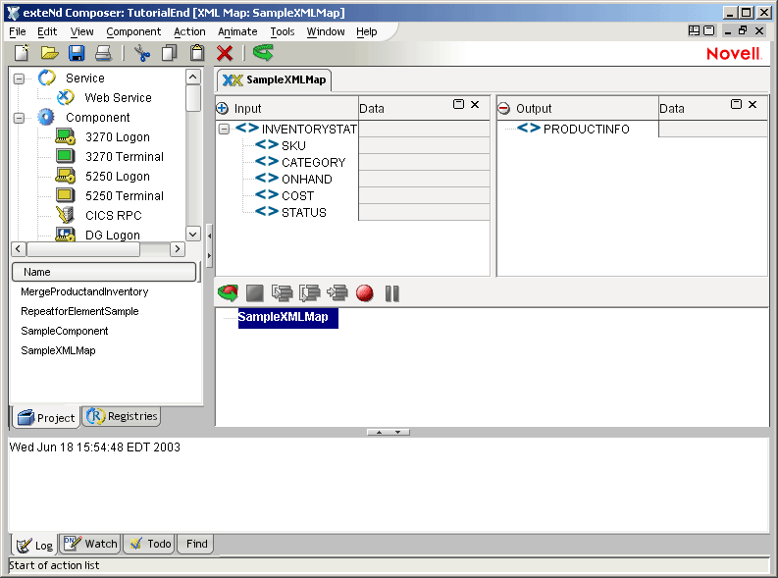The height and width of the screenshot is (578, 778).
Task: Click the Save floppy disk icon
Action: coord(77,53)
